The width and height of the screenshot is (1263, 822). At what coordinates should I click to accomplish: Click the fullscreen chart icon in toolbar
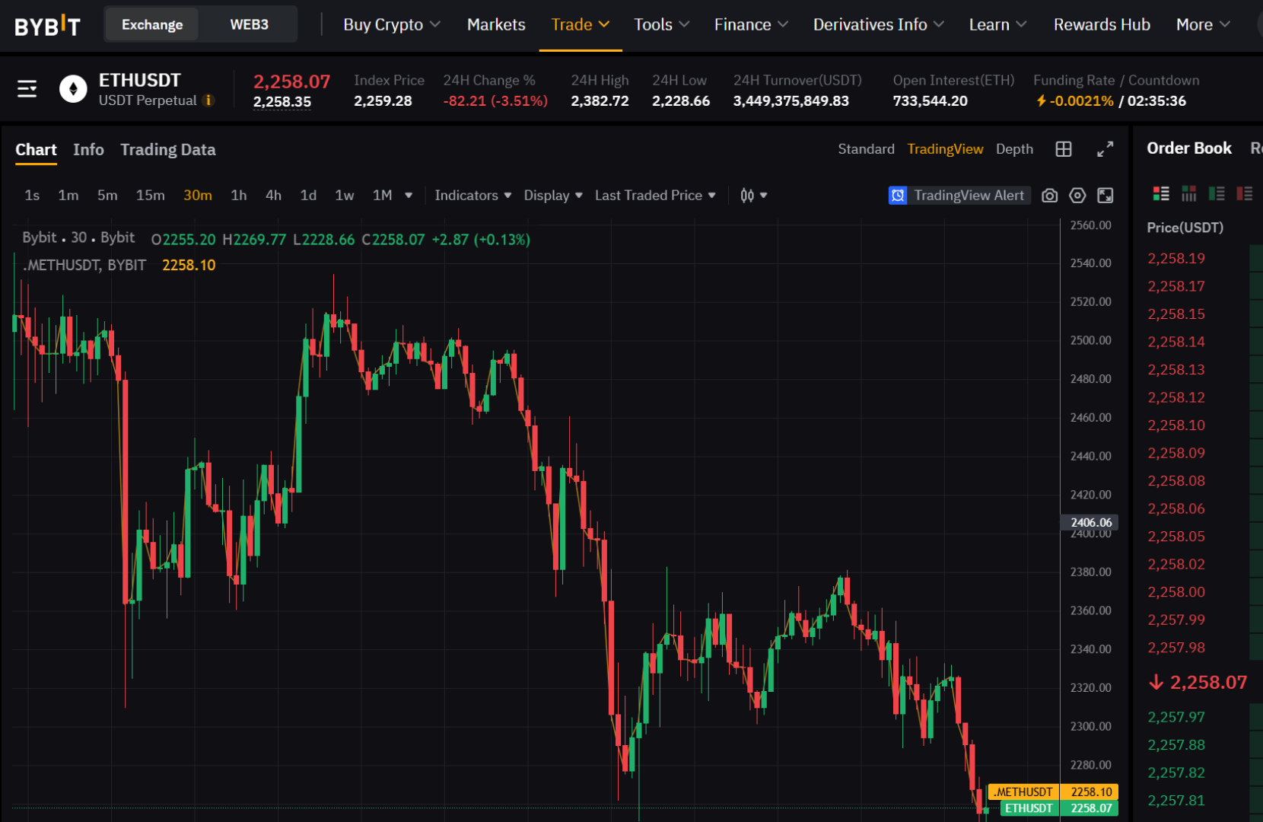point(1106,196)
